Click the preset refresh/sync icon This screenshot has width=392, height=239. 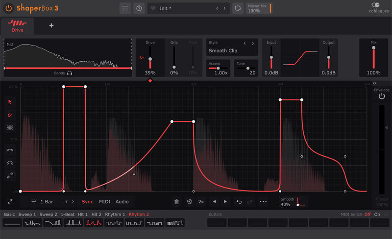coord(238,8)
